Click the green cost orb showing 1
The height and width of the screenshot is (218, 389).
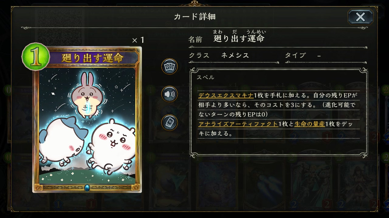point(36,57)
